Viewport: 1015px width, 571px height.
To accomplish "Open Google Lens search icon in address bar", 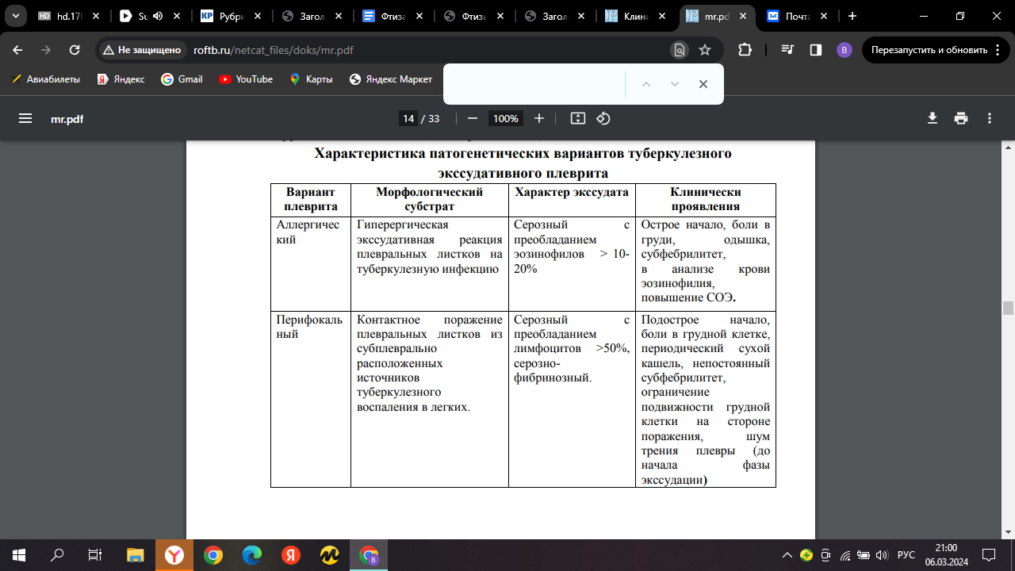I will click(x=680, y=50).
